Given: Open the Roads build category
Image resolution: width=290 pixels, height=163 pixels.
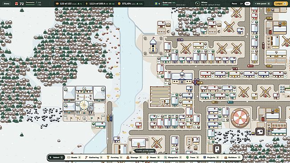Looking at the screenshot, I should pyautogui.click(x=74, y=157).
